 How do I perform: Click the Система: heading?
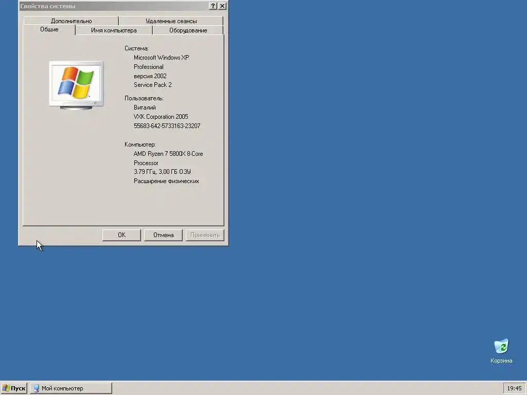point(136,48)
